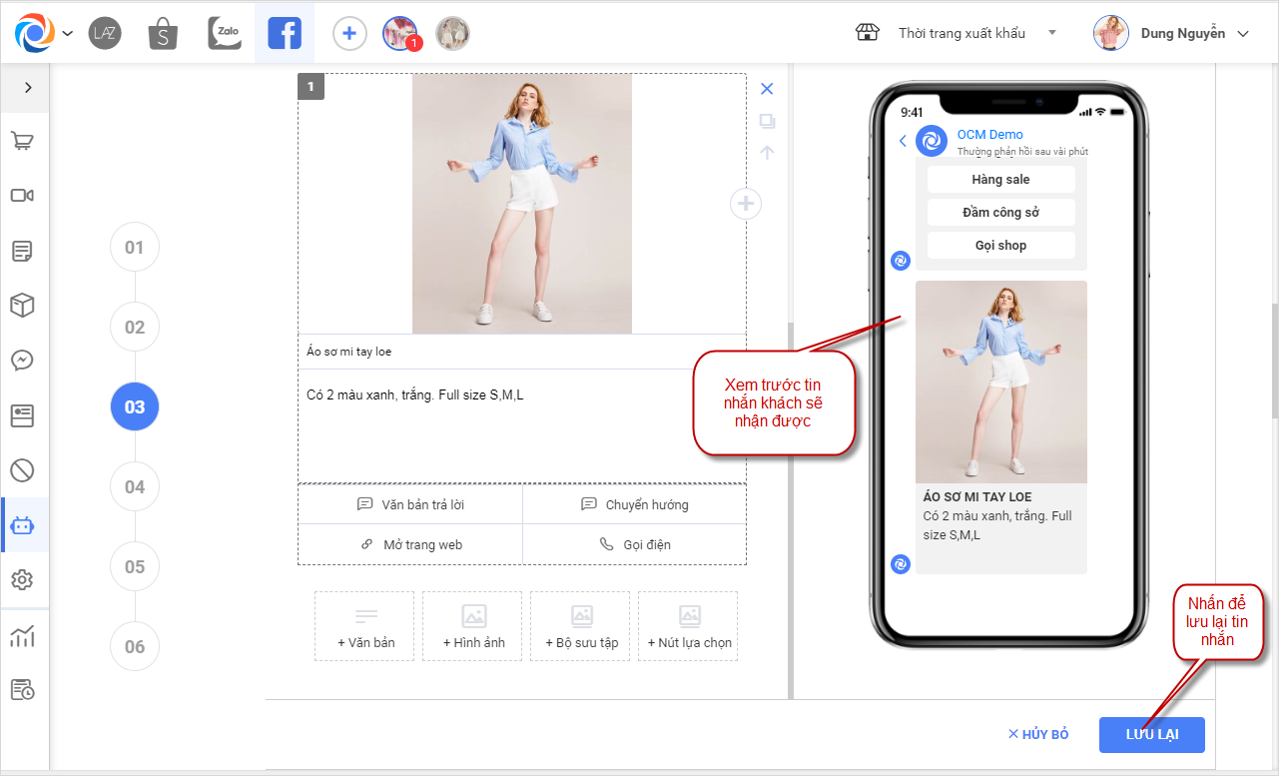Image resolution: width=1279 pixels, height=776 pixels.
Task: Open the app logo dropdown arrow
Action: tap(67, 33)
